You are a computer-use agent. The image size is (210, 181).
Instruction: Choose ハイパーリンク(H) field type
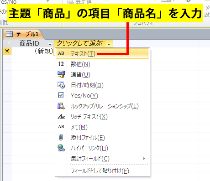[102, 148]
